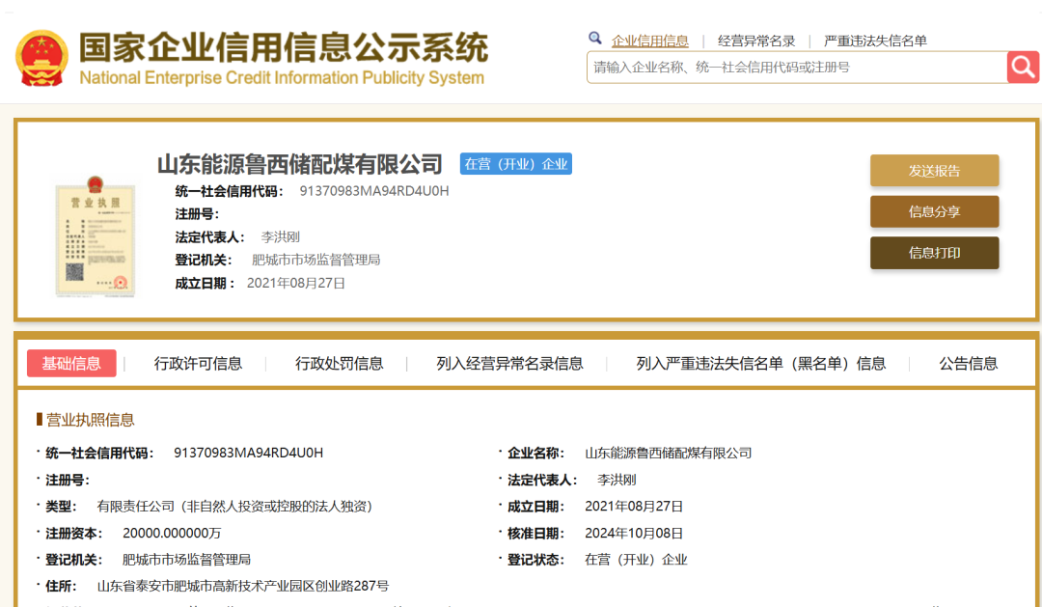Switch to the 公告信息 tab

point(969,364)
